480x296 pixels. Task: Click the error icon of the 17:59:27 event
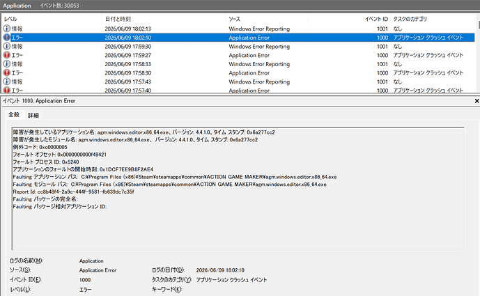pyautogui.click(x=6, y=55)
